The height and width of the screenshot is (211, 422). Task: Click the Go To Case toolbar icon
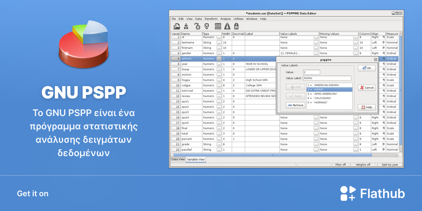click(207, 26)
